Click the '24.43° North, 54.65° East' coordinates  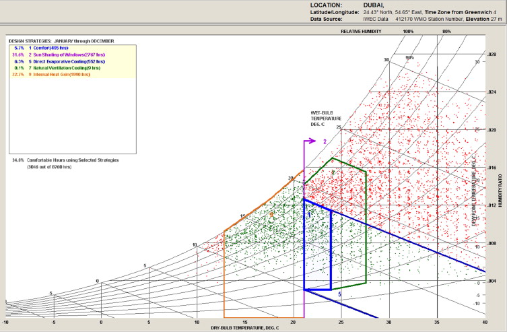393,12
